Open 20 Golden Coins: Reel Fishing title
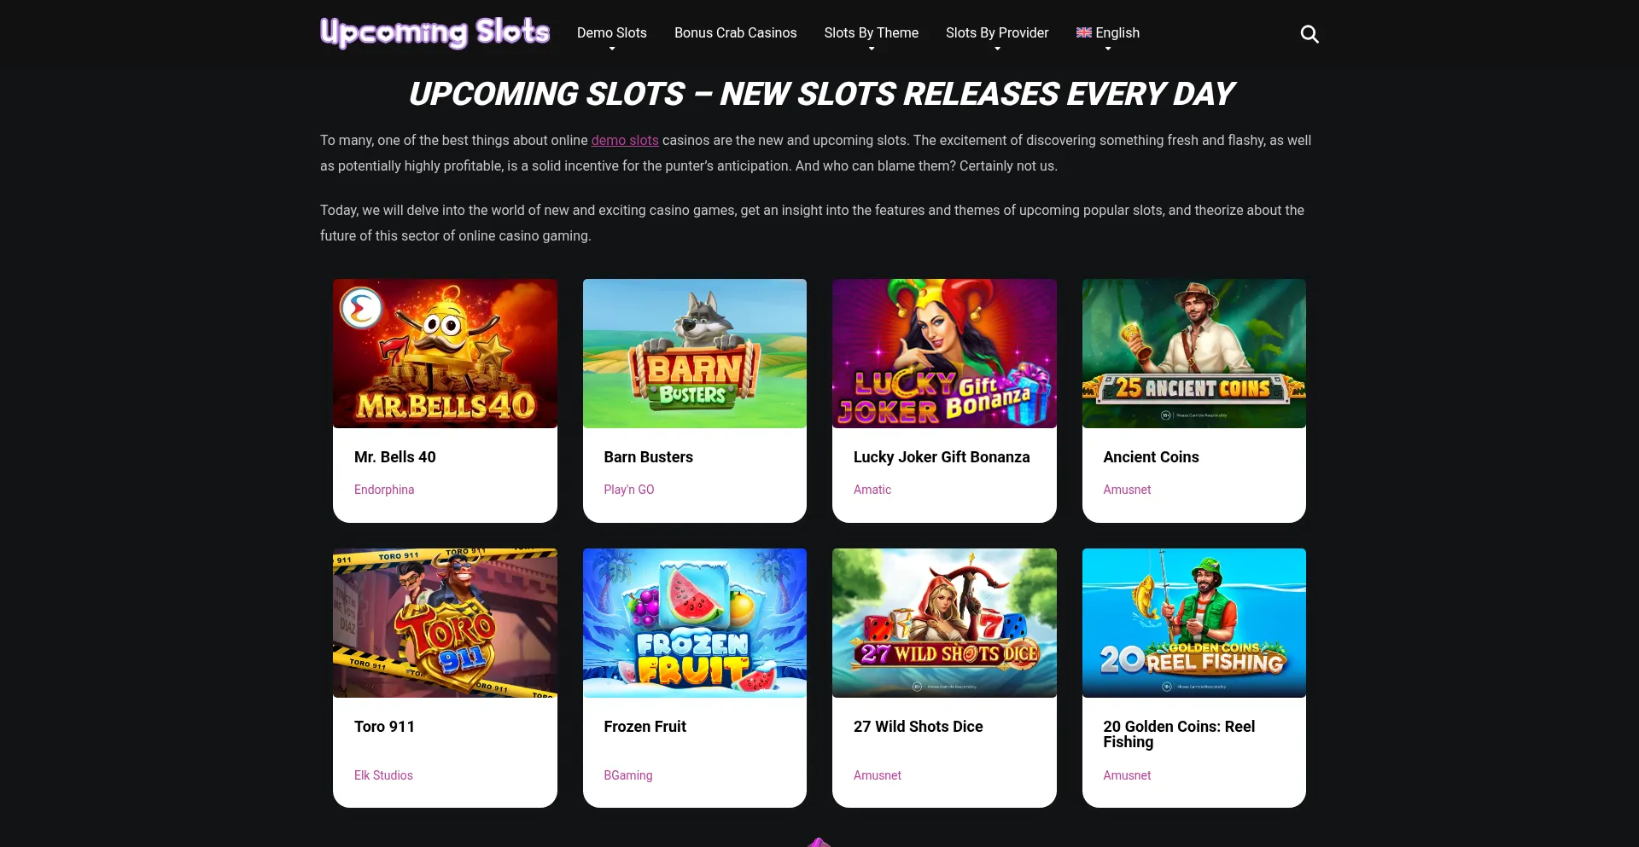 (1179, 734)
